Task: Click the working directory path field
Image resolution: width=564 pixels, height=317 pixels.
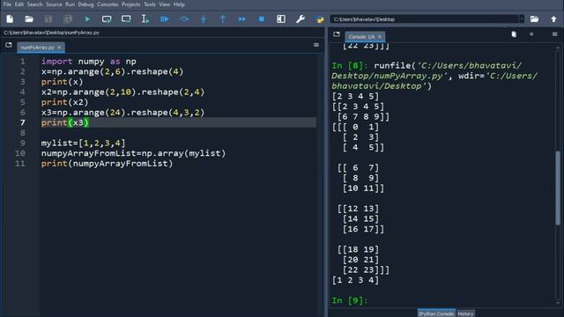Action: (x=425, y=19)
